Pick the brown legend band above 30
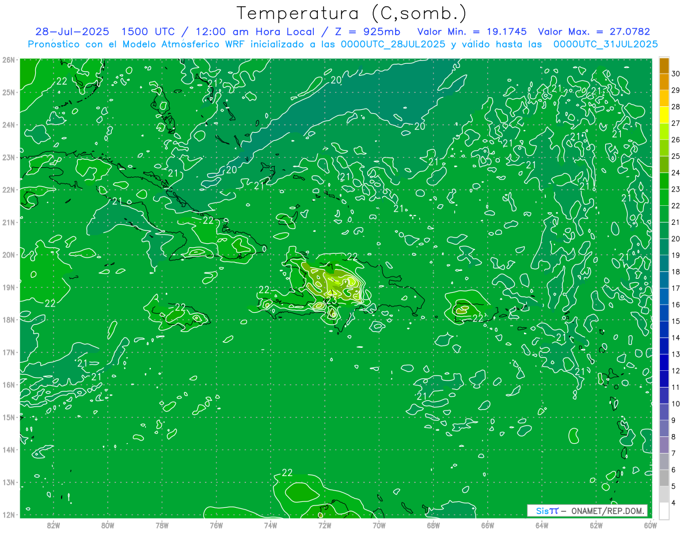This screenshot has width=691, height=533. (x=664, y=66)
